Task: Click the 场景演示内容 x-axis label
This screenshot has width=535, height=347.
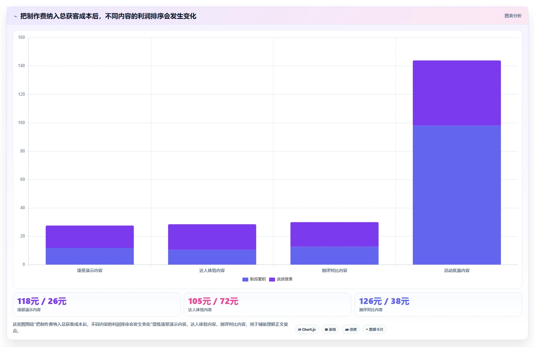Action: pos(90,270)
